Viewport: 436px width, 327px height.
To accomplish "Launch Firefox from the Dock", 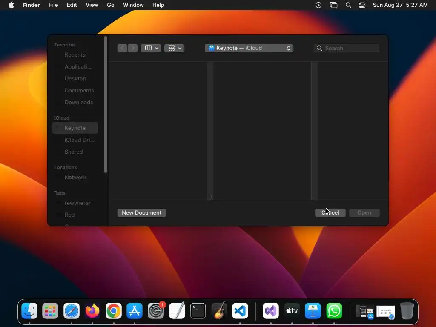I will (92, 311).
